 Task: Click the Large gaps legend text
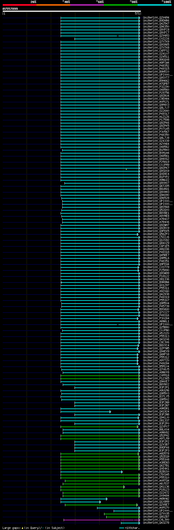[33, 528]
